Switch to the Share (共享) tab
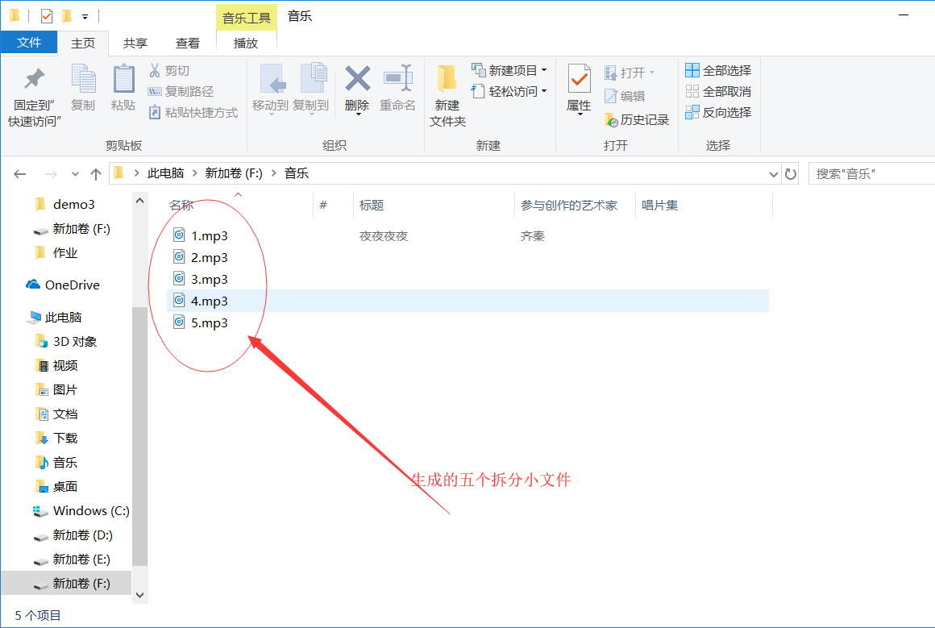The image size is (935, 628). pos(135,43)
